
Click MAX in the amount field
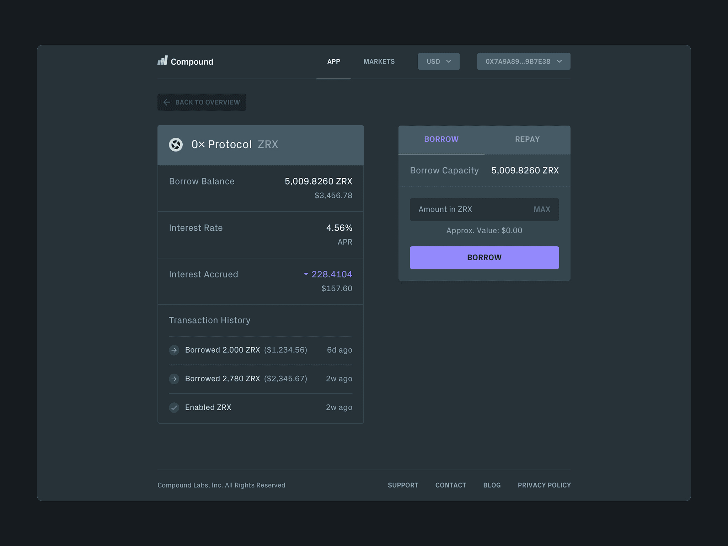pyautogui.click(x=541, y=209)
